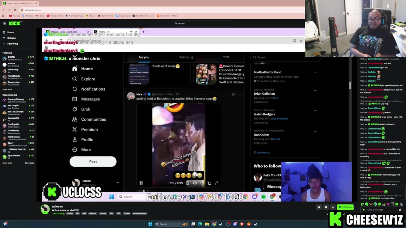
Task: Open the Kick hamburger menu icon
Action: (4, 23)
